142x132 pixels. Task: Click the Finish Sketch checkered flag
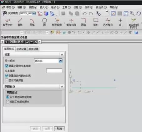tap(5, 13)
